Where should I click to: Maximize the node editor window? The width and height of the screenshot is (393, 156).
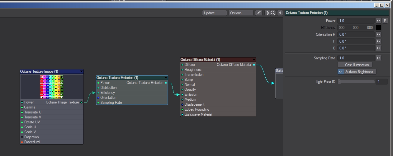click(382, 5)
